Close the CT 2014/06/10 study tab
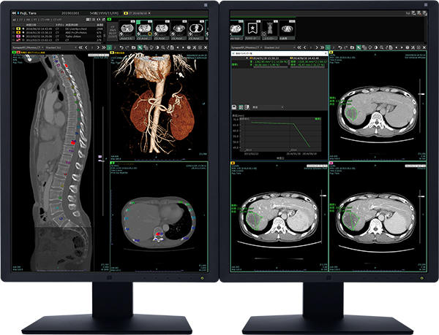The image size is (439, 335). [x=149, y=13]
